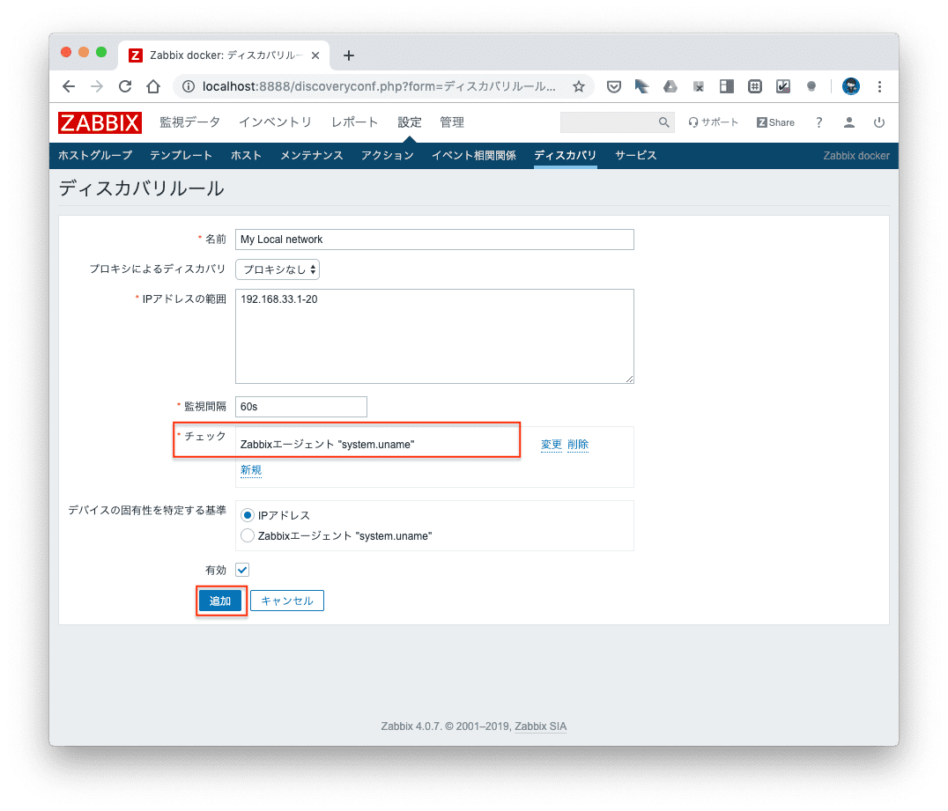Screen dimensions: 948x811
Task: Open the レポート menu
Action: point(354,122)
